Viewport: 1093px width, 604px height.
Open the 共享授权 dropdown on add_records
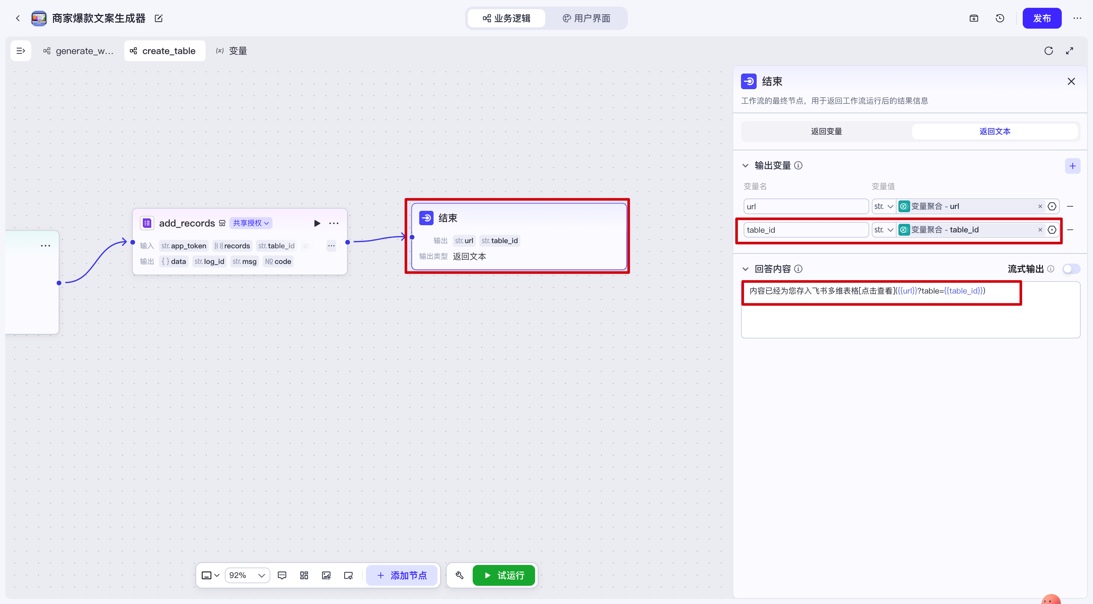tap(251, 223)
